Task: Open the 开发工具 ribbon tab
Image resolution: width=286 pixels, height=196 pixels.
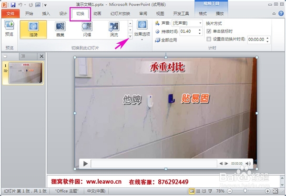Action: tap(181, 13)
